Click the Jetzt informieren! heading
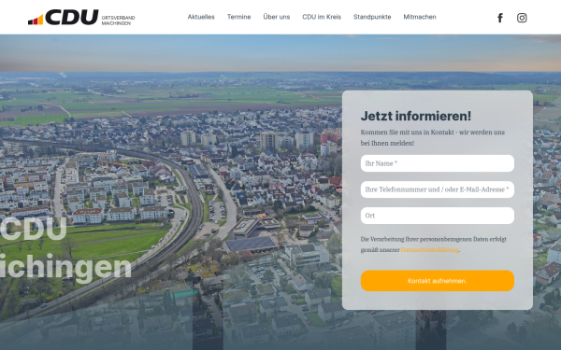561x350 pixels. click(x=416, y=116)
